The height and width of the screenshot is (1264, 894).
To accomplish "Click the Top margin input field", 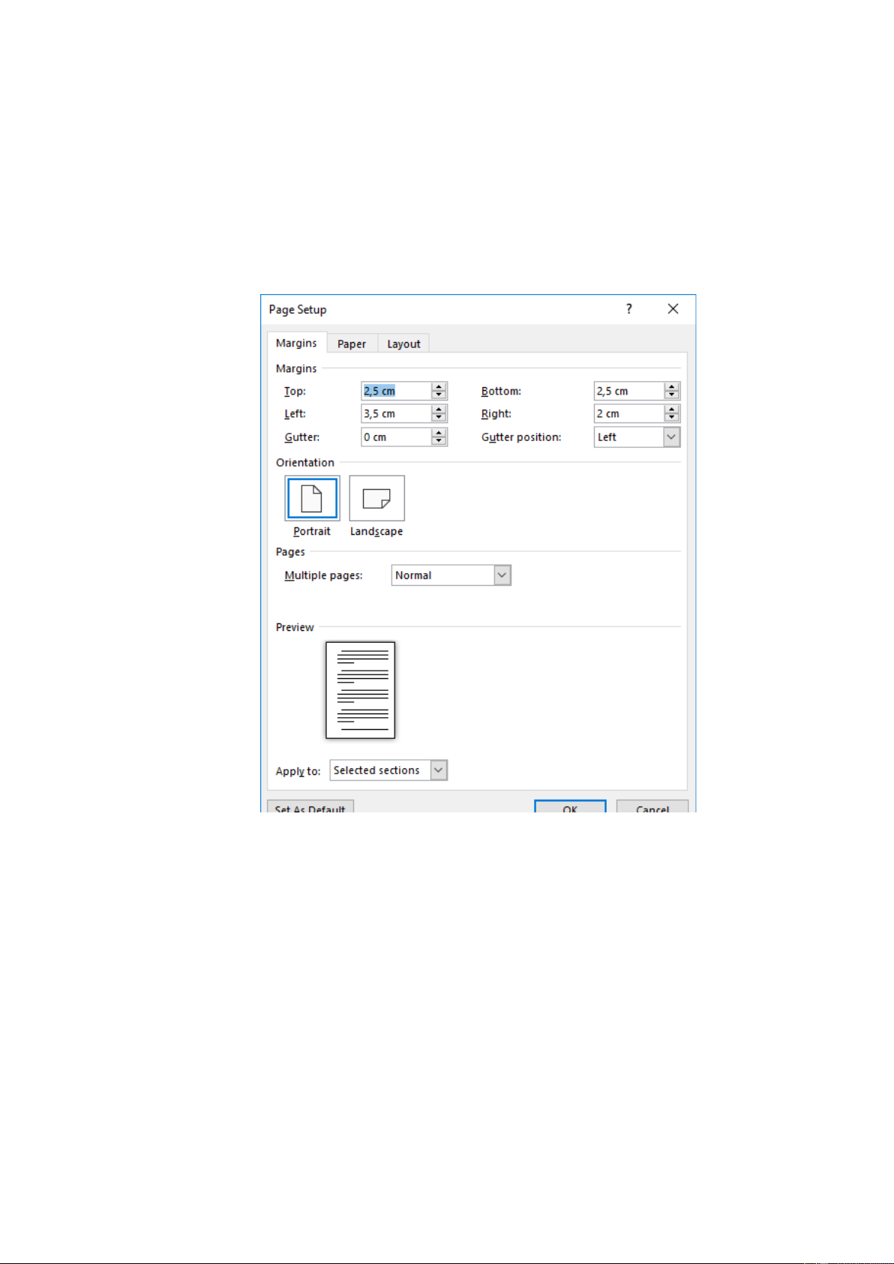I will tap(396, 391).
